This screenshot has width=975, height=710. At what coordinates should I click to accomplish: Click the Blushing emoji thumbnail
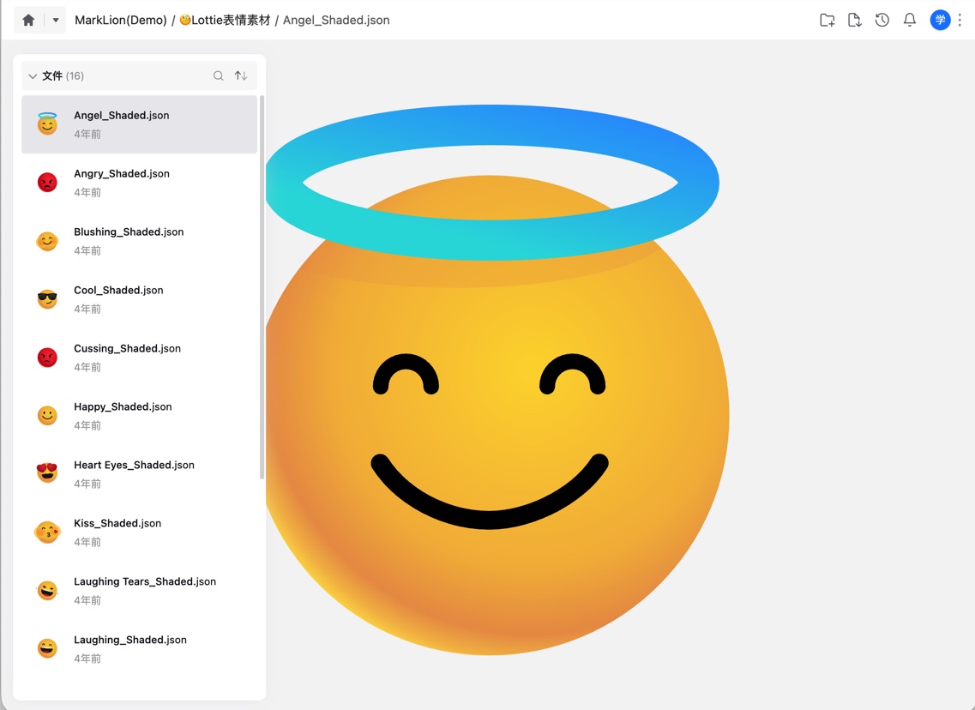click(x=47, y=241)
